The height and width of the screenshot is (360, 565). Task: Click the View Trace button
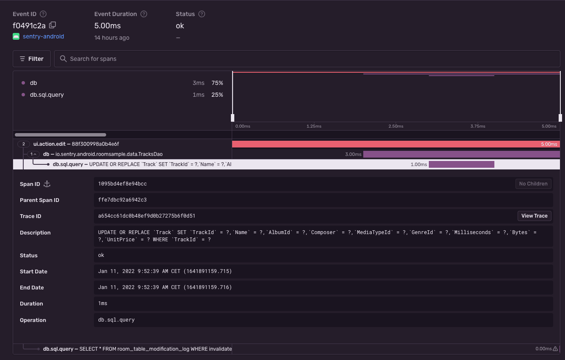534,215
